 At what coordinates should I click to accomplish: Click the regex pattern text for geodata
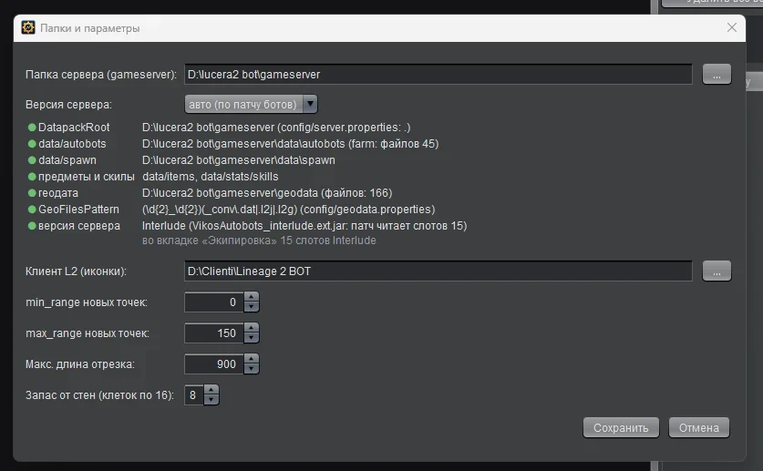pos(289,210)
